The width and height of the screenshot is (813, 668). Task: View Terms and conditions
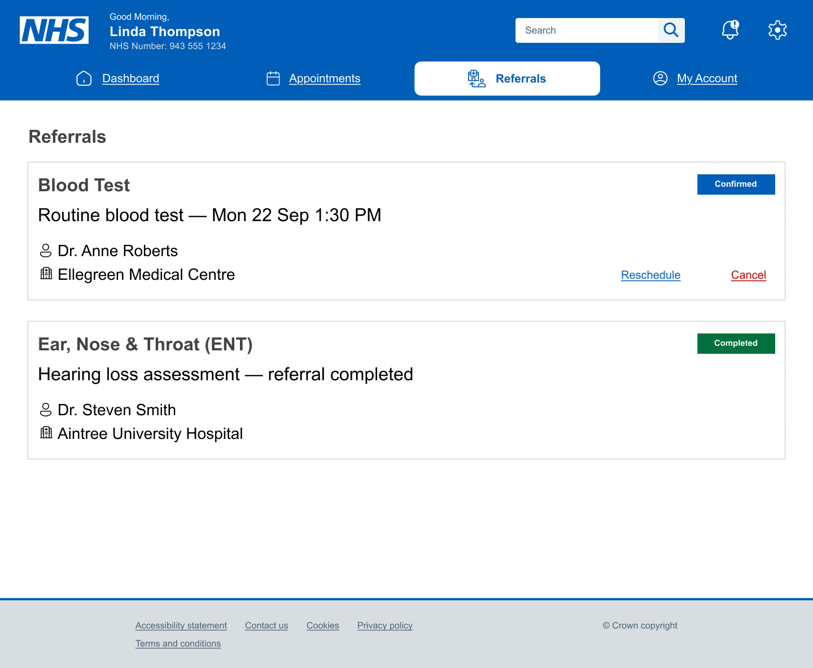pos(178,643)
